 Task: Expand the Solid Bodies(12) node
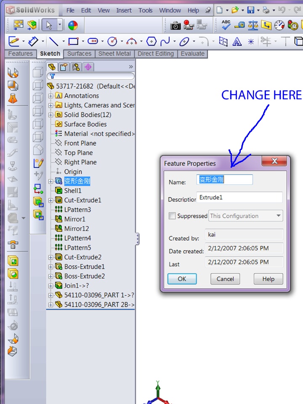pos(50,115)
